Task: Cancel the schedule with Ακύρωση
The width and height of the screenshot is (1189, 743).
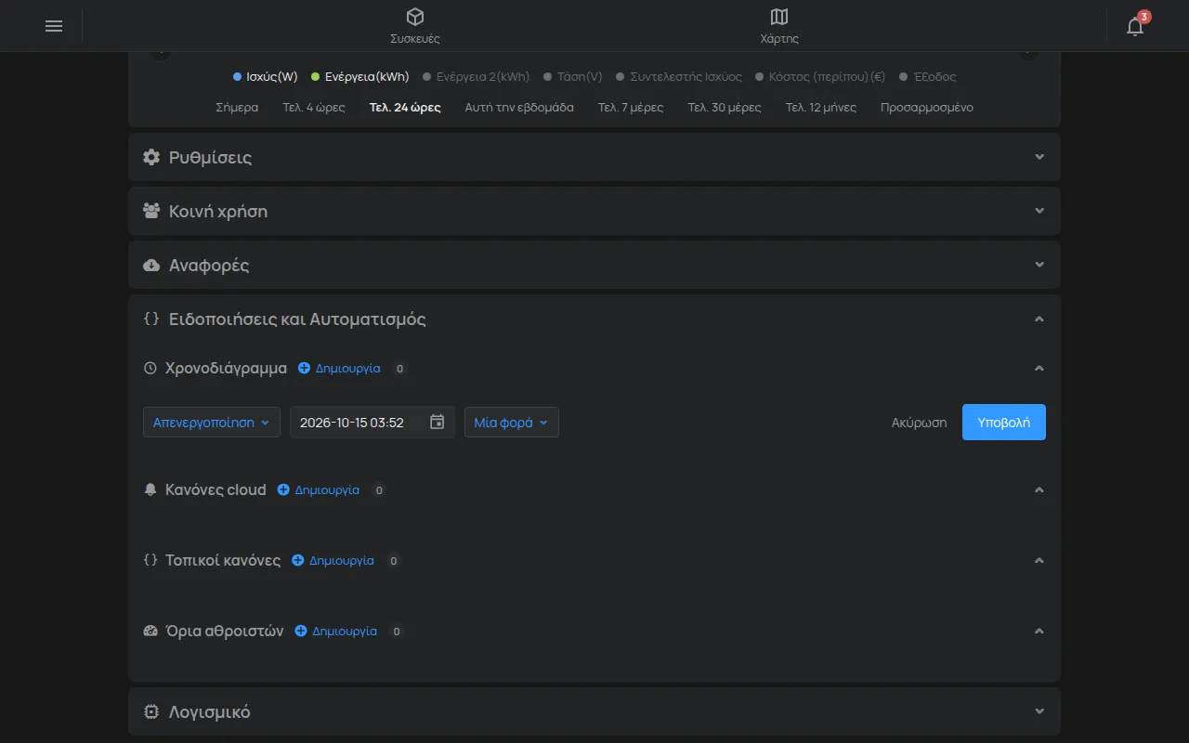Action: pos(920,422)
